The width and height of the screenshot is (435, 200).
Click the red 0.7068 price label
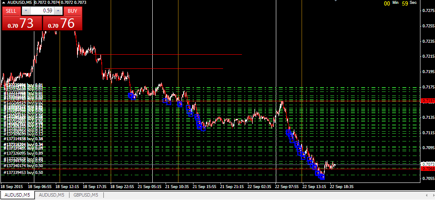click(x=428, y=168)
